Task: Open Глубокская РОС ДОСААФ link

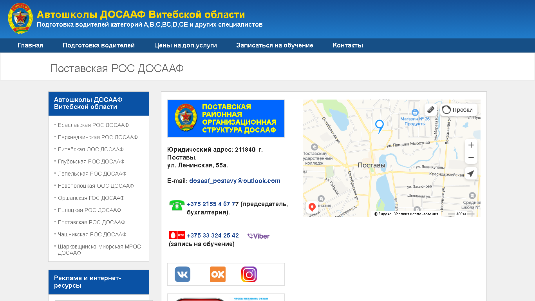Action: (91, 161)
